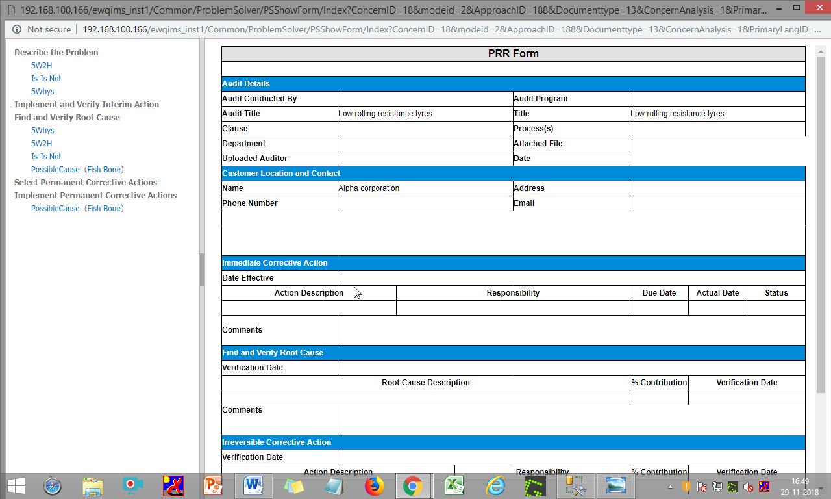Viewport: 831px width, 499px height.
Task: Switch to Google Chrome taskbar icon
Action: [413, 485]
